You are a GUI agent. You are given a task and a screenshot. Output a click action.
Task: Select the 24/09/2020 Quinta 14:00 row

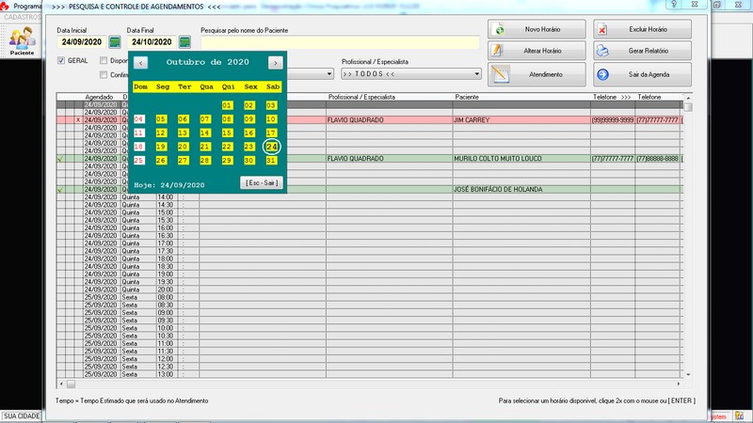click(370, 197)
